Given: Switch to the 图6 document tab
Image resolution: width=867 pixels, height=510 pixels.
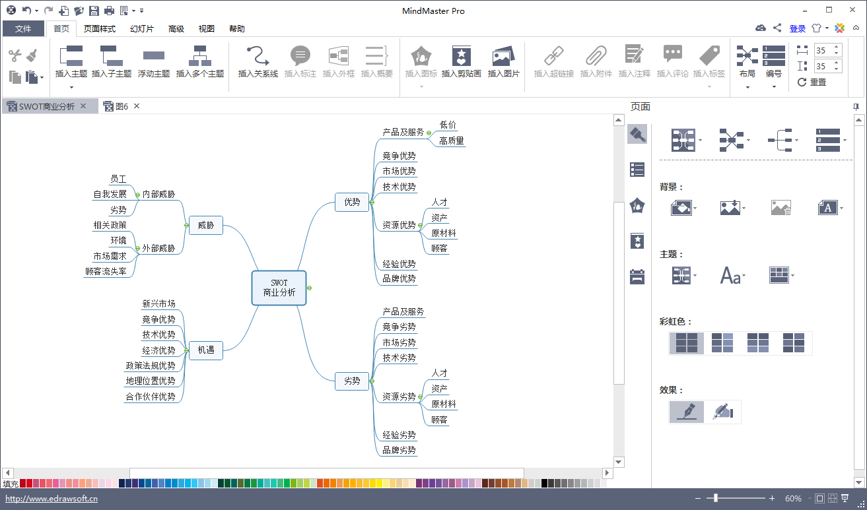Looking at the screenshot, I should [x=121, y=106].
